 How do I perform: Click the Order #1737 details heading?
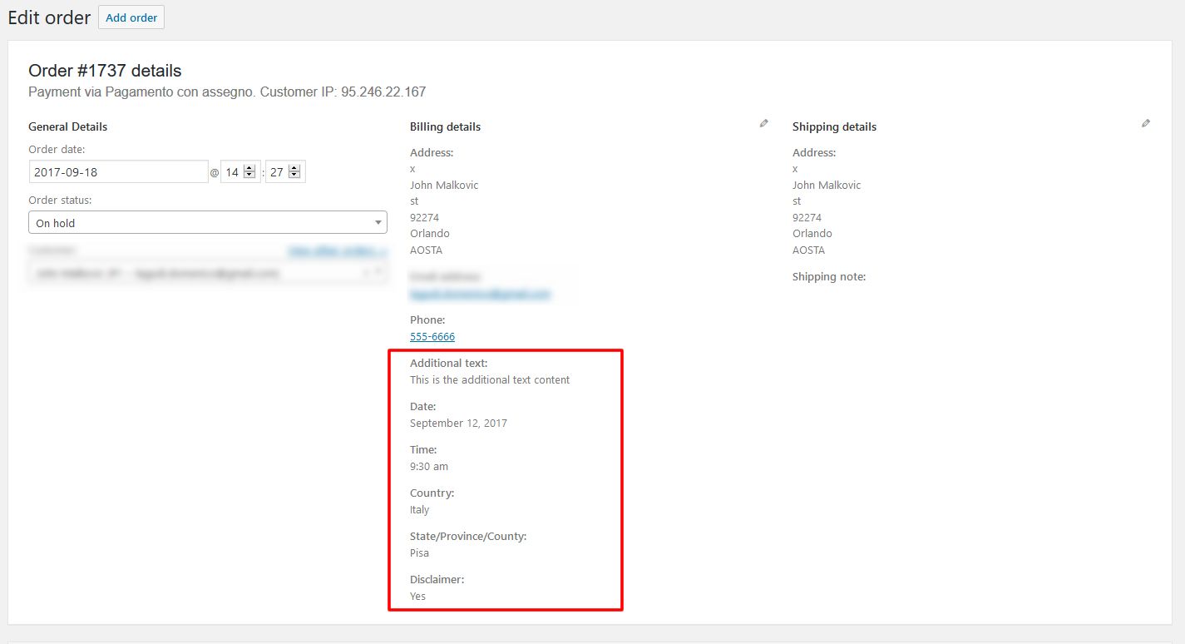105,71
